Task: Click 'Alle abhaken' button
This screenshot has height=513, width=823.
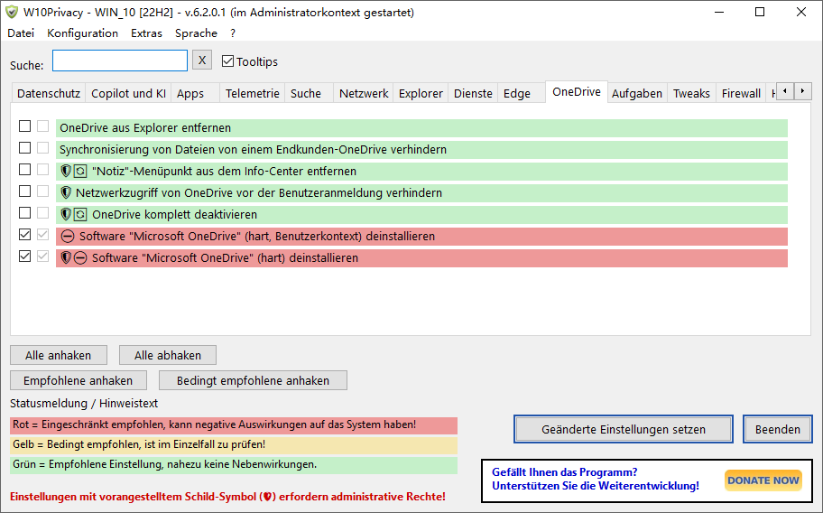Action: click(x=168, y=356)
